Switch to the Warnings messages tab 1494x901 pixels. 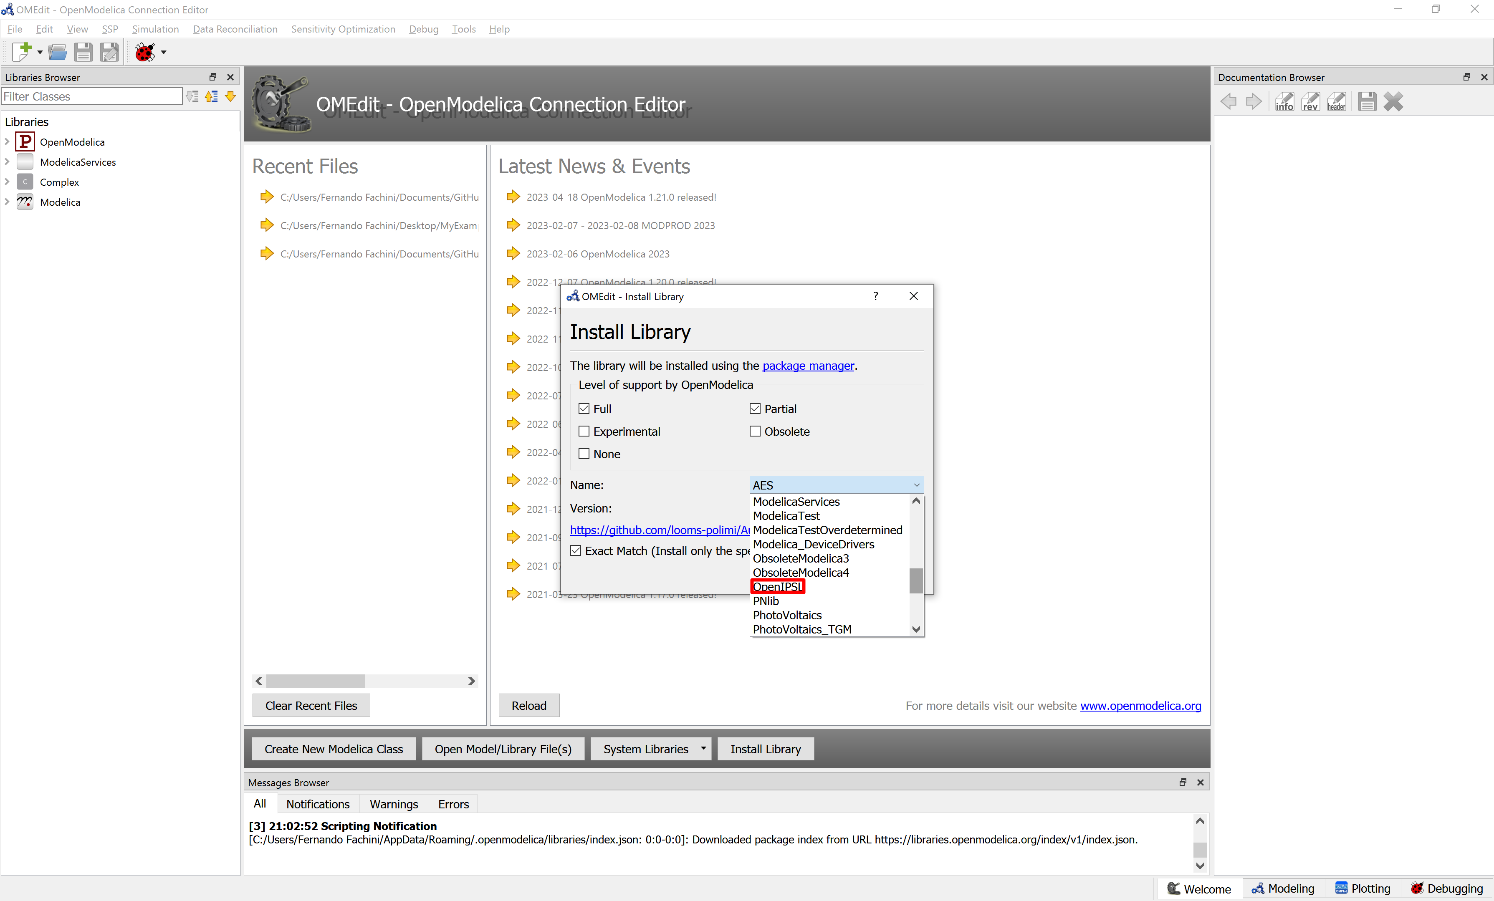tap(394, 804)
